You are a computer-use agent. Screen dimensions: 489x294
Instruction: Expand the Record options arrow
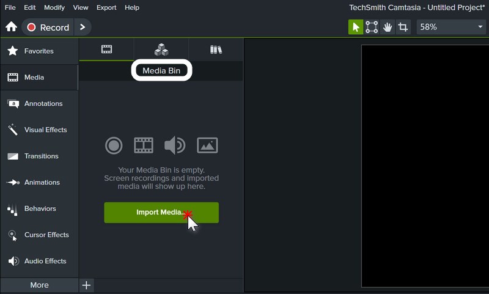click(x=83, y=27)
